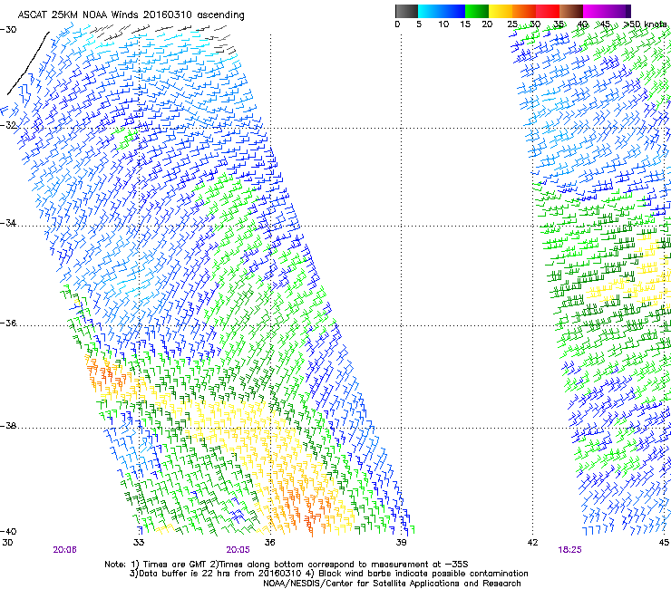Click the 'Data buffer is 22 hrs' note line
The width and height of the screenshot is (671, 589).
tap(328, 574)
